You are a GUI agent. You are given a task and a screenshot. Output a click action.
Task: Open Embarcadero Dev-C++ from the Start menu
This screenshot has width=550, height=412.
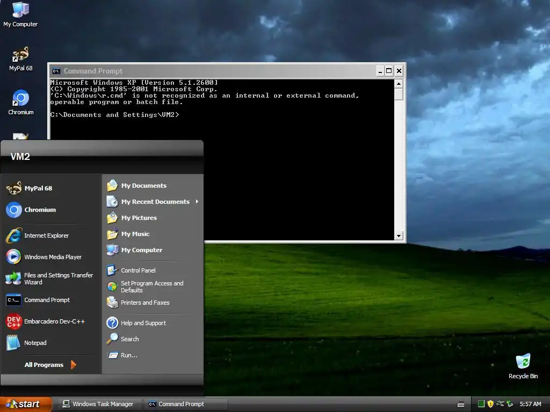point(51,321)
